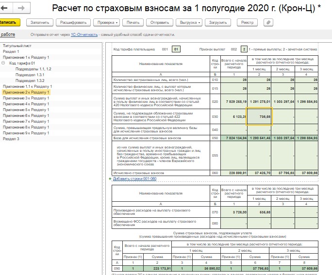Click the total column cell of row 080
Screen dimensions: 332x275
234,223
